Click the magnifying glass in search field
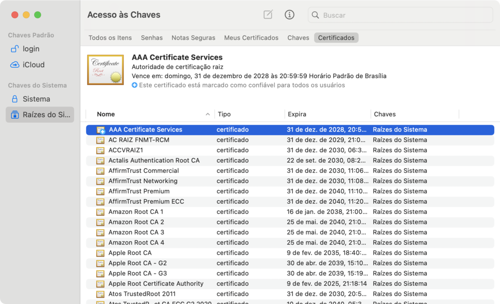 (x=315, y=15)
